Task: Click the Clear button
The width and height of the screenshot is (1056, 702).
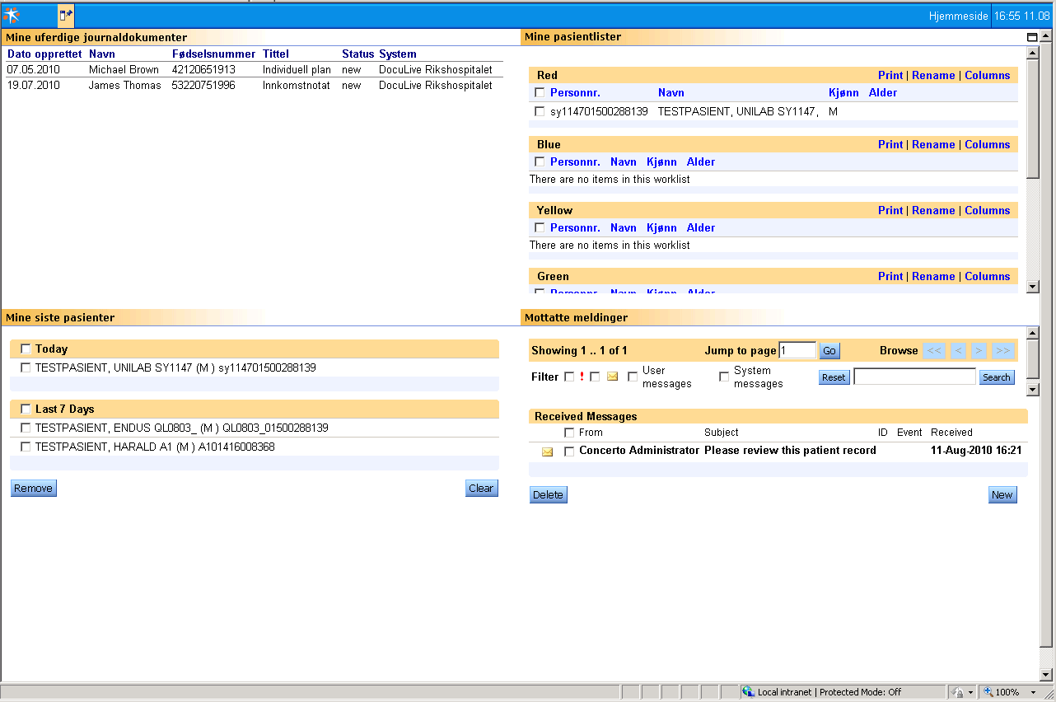Action: (482, 489)
